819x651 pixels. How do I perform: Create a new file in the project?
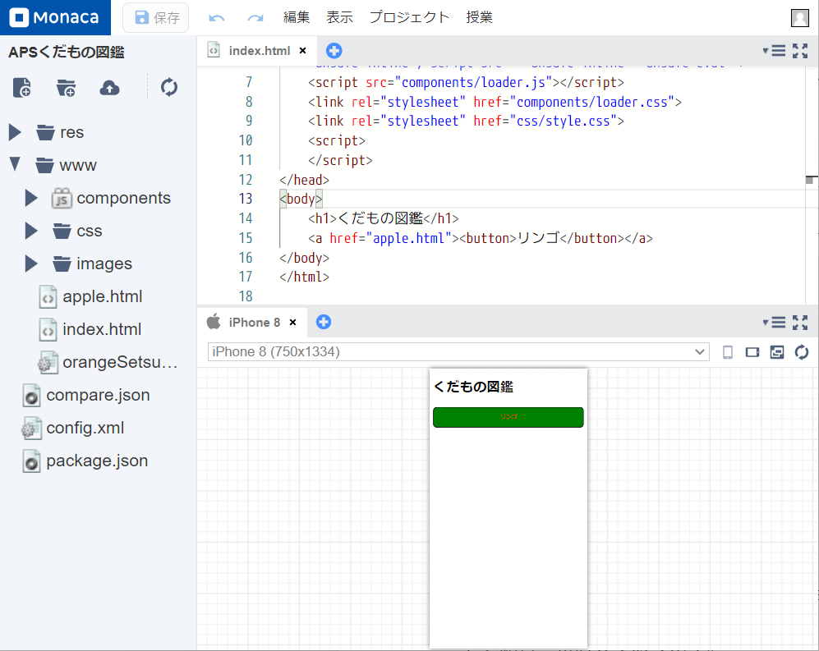22,87
